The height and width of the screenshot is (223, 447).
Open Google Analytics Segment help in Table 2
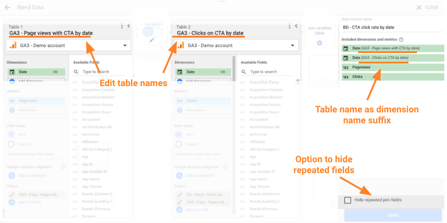[226, 167]
